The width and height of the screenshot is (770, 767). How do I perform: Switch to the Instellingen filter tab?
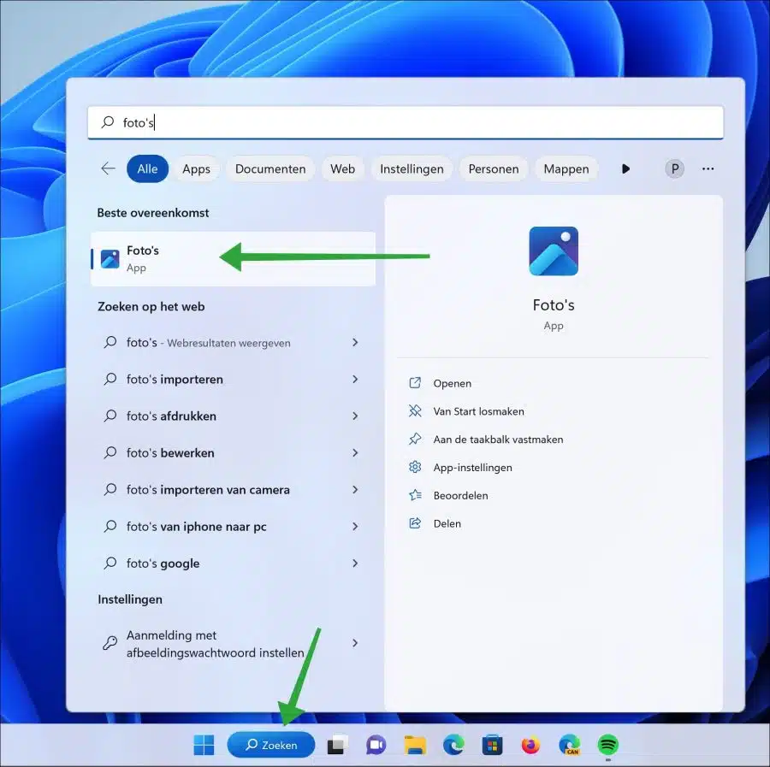pos(412,168)
